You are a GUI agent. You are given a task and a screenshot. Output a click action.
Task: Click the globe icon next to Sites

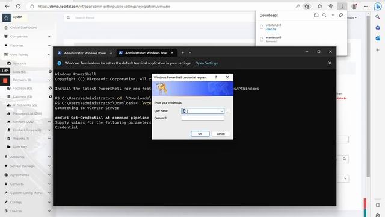pos(50,72)
